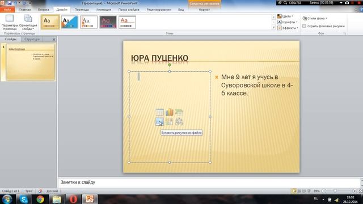The image size is (363, 204).
Task: Open theme Colors (Цвета) dropdown
Action: (x=285, y=16)
